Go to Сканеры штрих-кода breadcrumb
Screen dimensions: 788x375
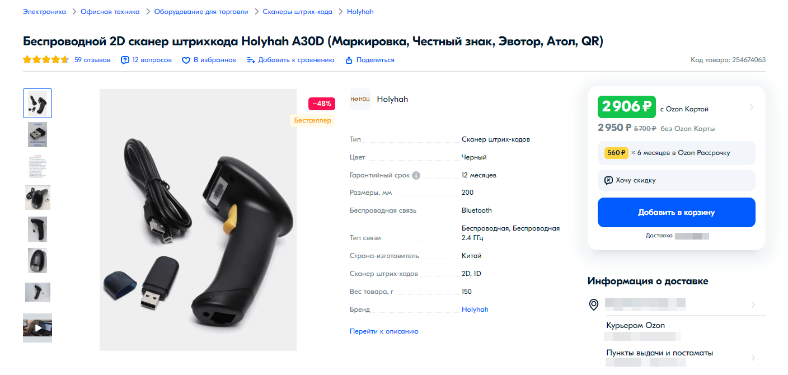tap(298, 12)
